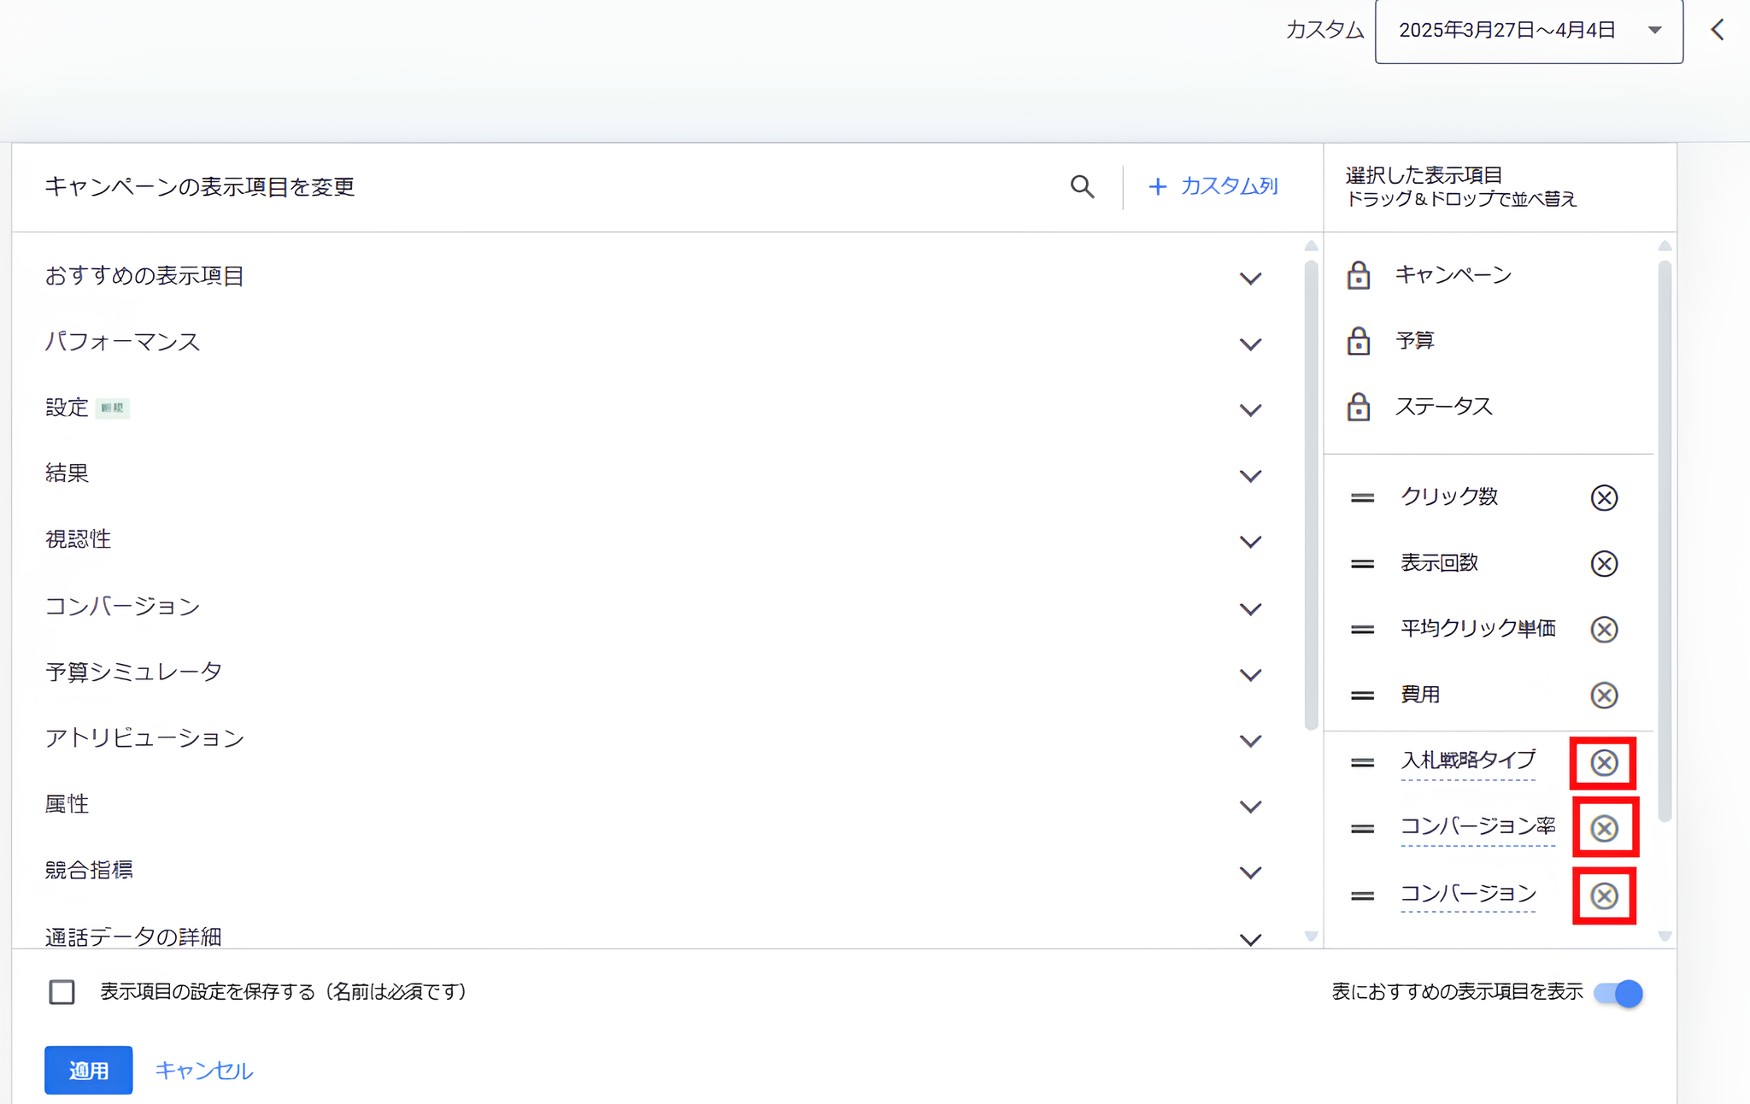Click the drag handle for コンバージョン

click(x=1362, y=896)
